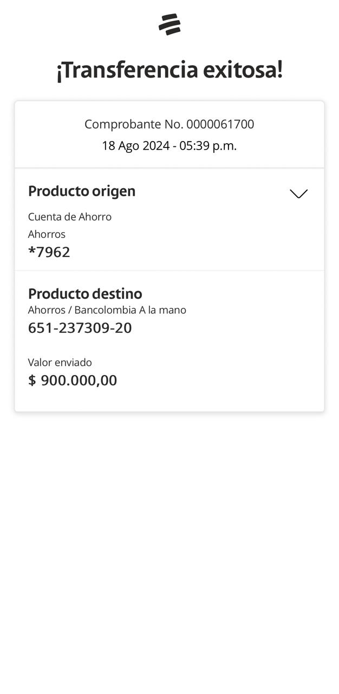Click the opening exclamation mark in title

pos(60,71)
